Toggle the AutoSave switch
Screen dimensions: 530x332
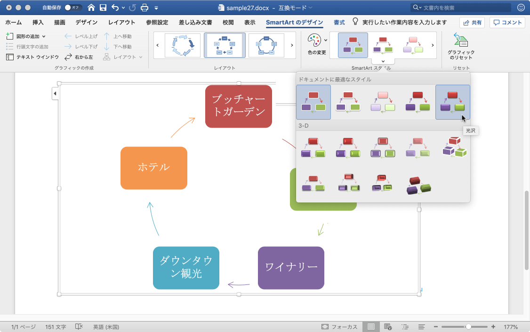coord(72,8)
